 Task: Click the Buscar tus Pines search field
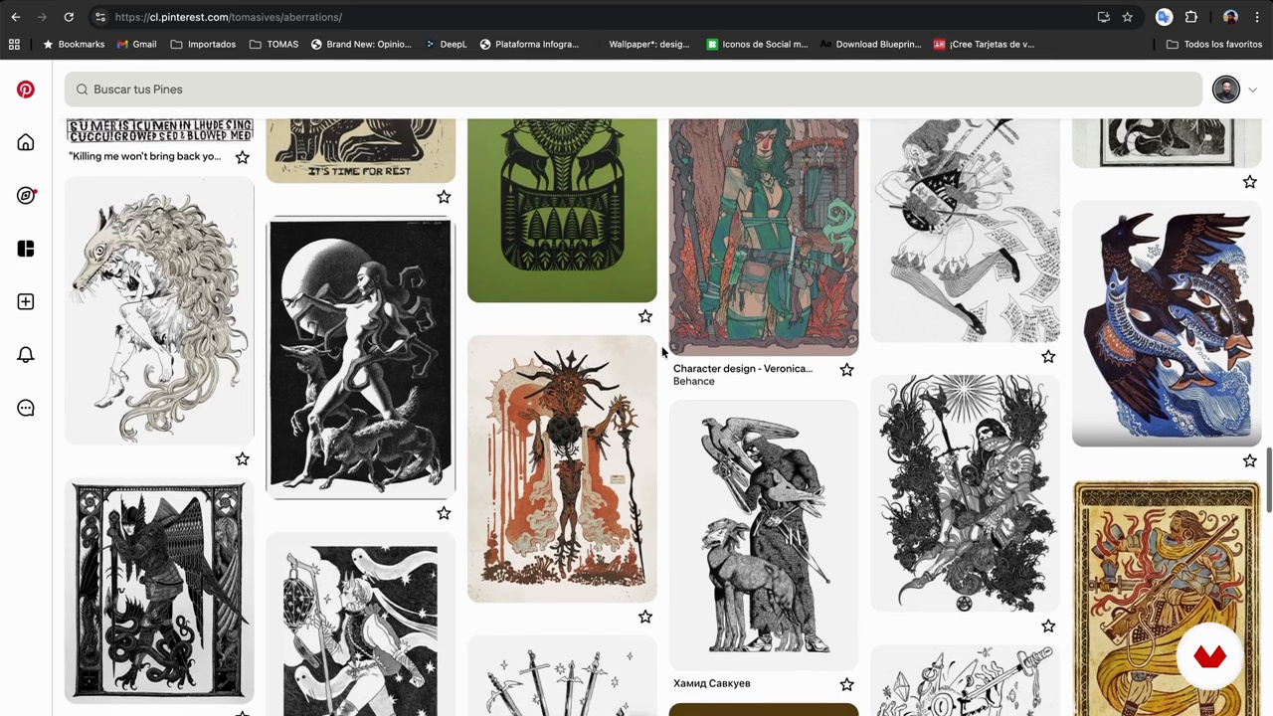coord(634,89)
